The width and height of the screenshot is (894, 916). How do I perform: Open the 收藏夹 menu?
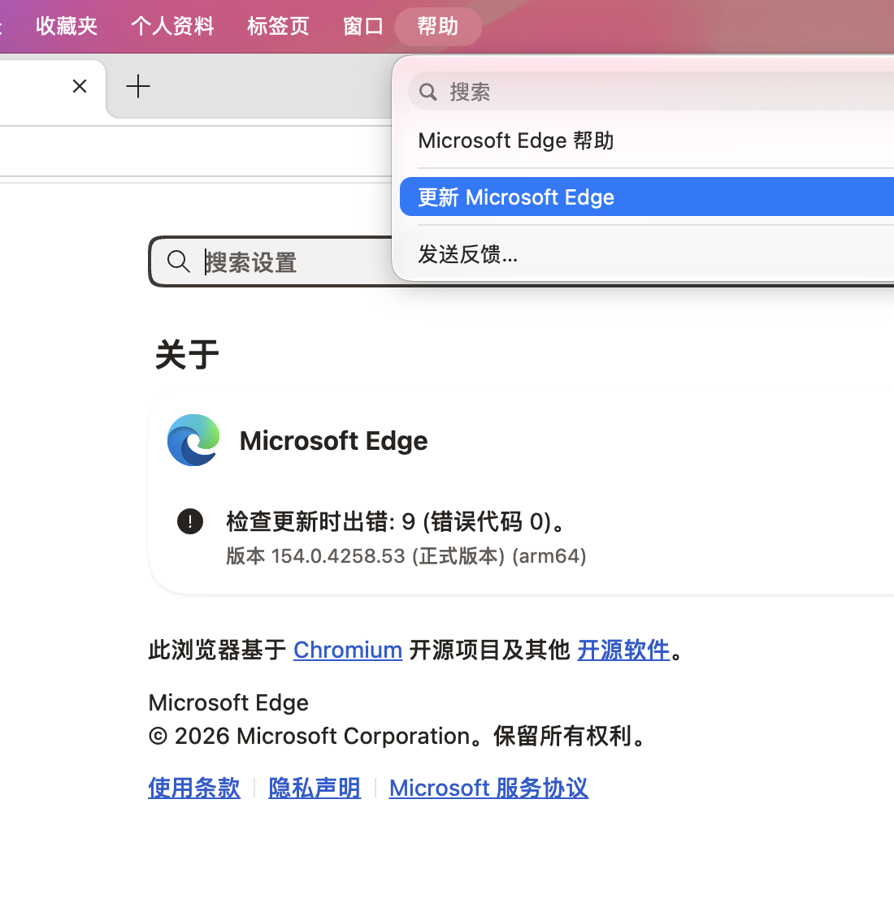pos(66,26)
